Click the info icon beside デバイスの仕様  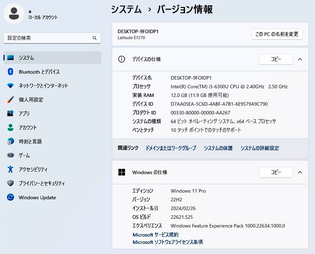tap(122, 59)
